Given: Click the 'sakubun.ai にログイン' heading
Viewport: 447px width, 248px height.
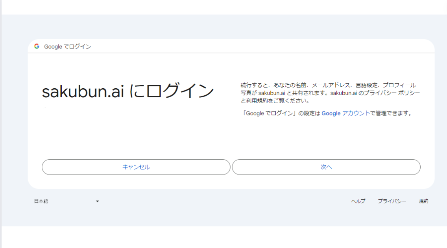Looking at the screenshot, I should pos(128,91).
